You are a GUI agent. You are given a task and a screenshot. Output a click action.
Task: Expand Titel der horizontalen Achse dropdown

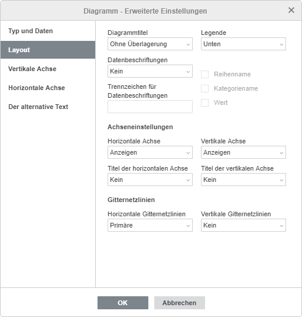click(x=150, y=180)
